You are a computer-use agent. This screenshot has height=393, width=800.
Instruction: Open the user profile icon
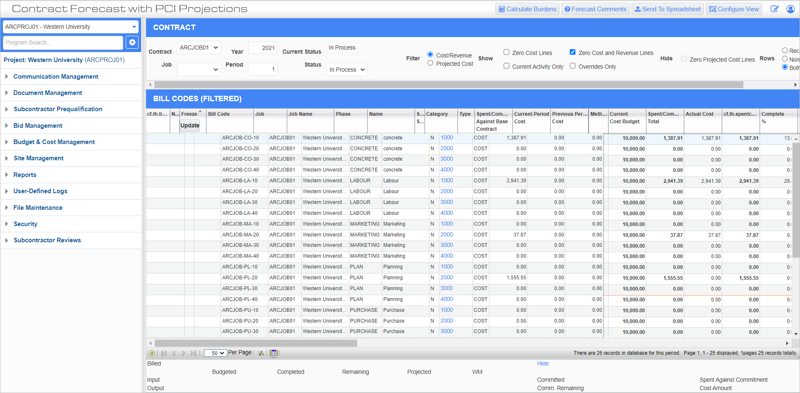[790, 9]
